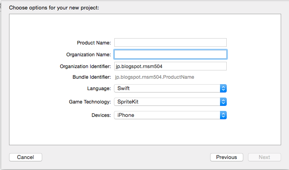Click the blue stepper arrows beside SpriteKit
This screenshot has height=170, width=289.
(223, 102)
